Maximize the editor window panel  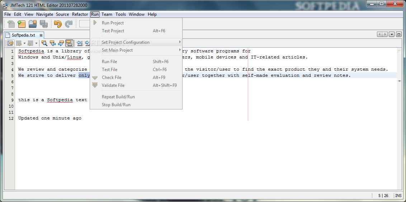(398, 34)
